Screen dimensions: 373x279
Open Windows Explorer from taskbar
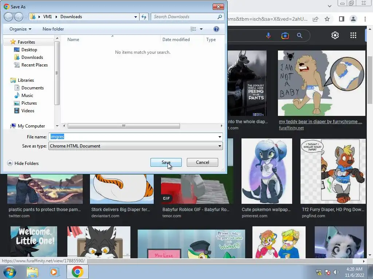click(32, 272)
